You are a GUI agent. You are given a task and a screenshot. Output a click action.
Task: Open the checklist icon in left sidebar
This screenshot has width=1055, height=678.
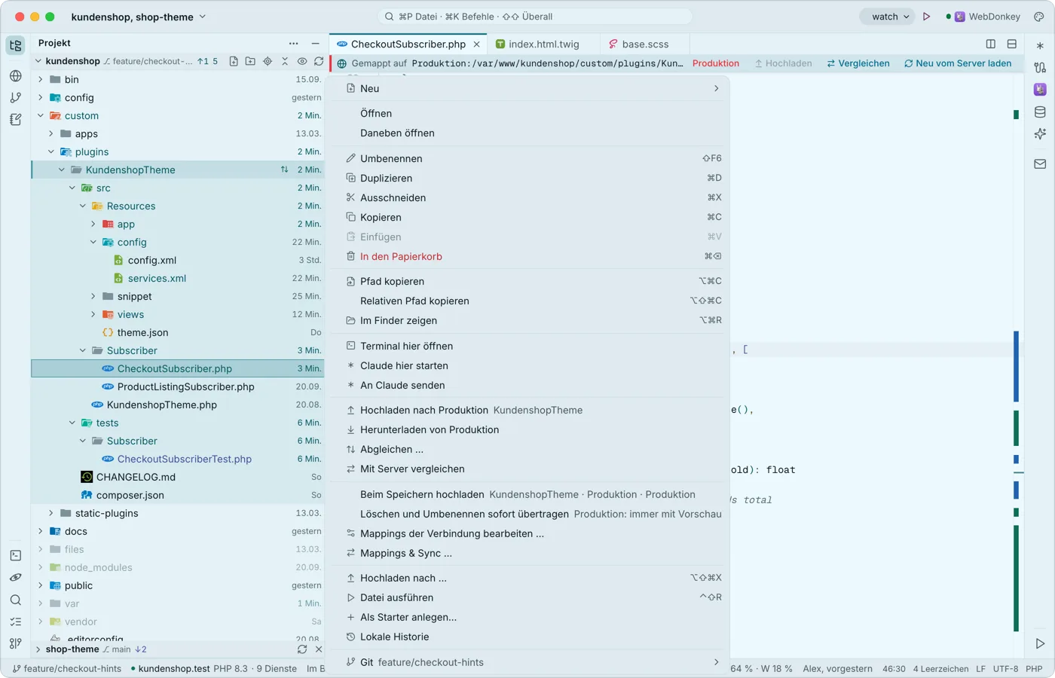click(16, 621)
